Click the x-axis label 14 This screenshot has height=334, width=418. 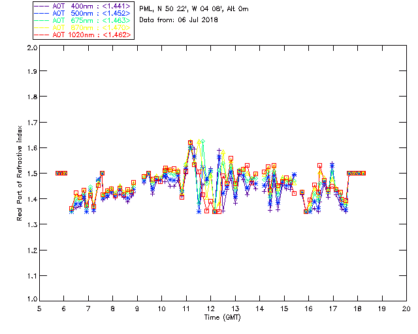click(260, 309)
